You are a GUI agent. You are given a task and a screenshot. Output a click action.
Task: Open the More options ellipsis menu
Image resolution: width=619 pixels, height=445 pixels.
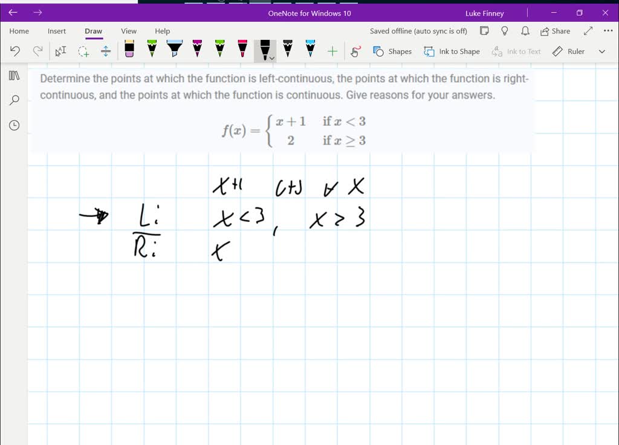(608, 31)
